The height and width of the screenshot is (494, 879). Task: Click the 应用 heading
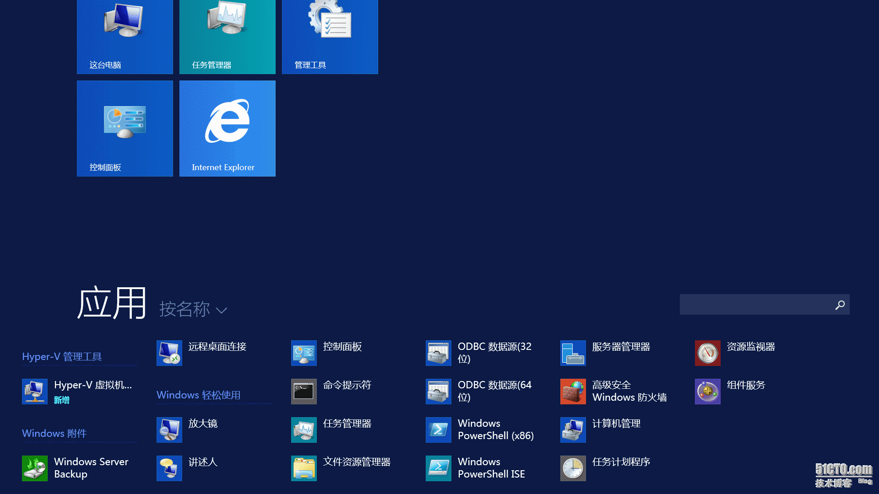112,303
